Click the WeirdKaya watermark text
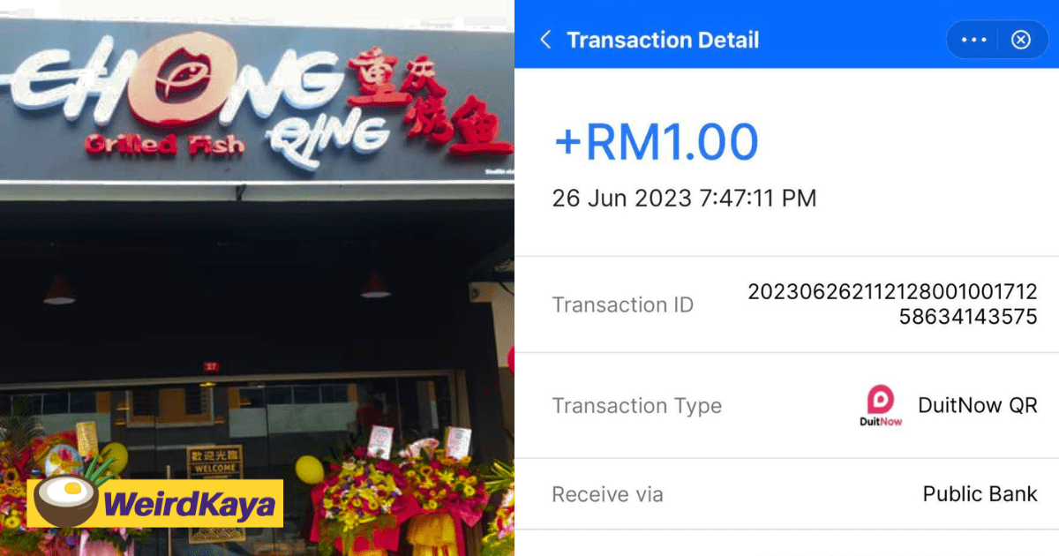This screenshot has height=556, width=1059. coord(189,506)
